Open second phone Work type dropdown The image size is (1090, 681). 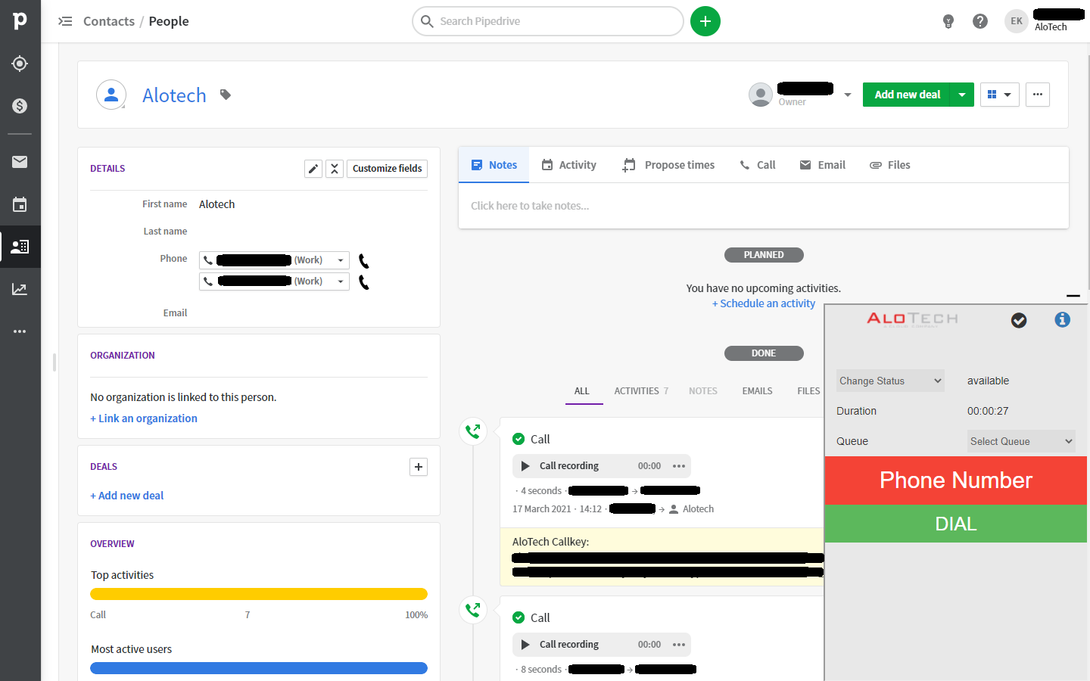pyautogui.click(x=341, y=281)
